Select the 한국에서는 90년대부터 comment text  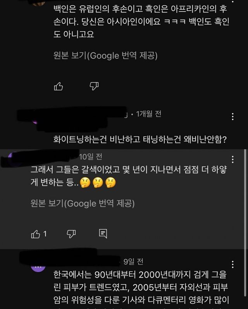click(x=141, y=287)
